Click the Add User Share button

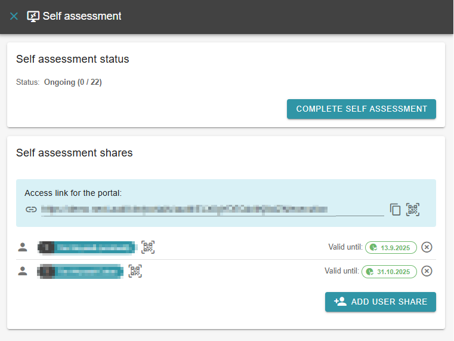(x=380, y=302)
